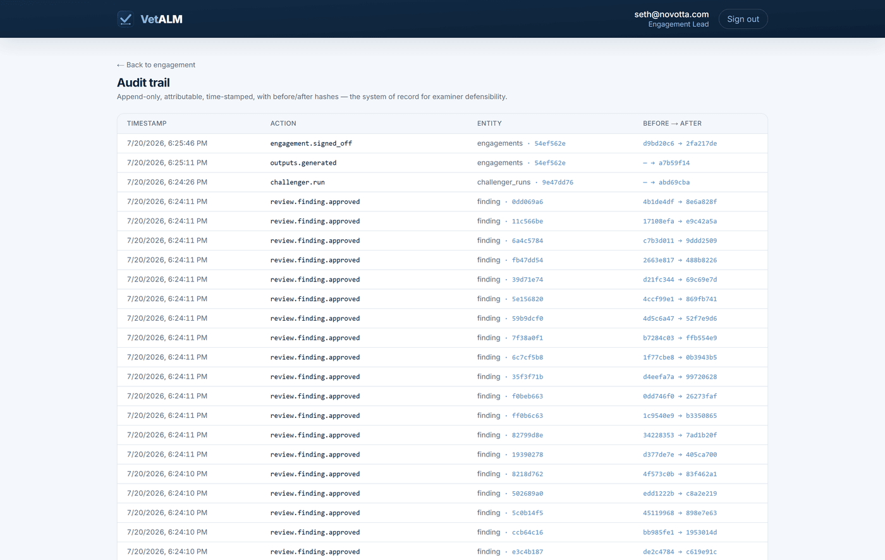The image size is (885, 560).
Task: Click the seth@novotta.com account email
Action: coord(671,15)
